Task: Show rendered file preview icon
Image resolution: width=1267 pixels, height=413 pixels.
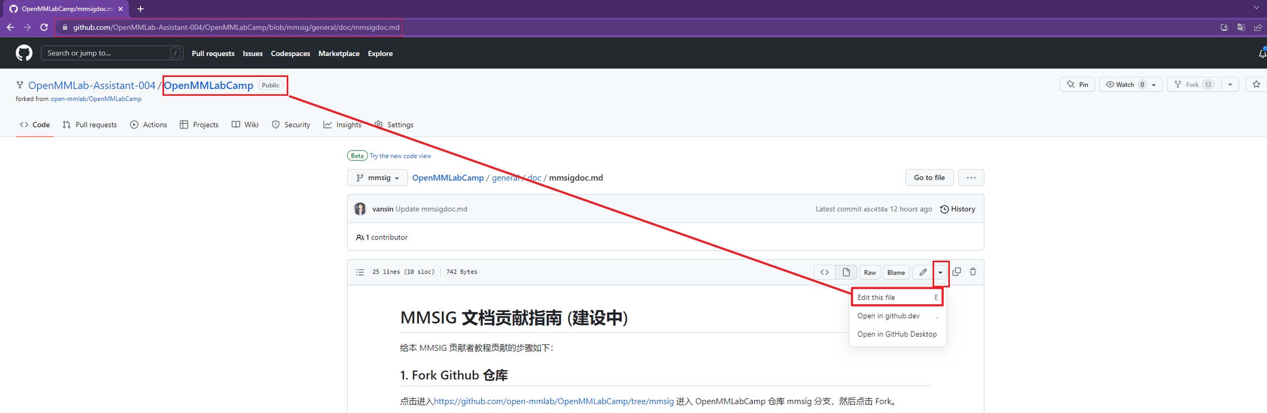Action: point(846,272)
